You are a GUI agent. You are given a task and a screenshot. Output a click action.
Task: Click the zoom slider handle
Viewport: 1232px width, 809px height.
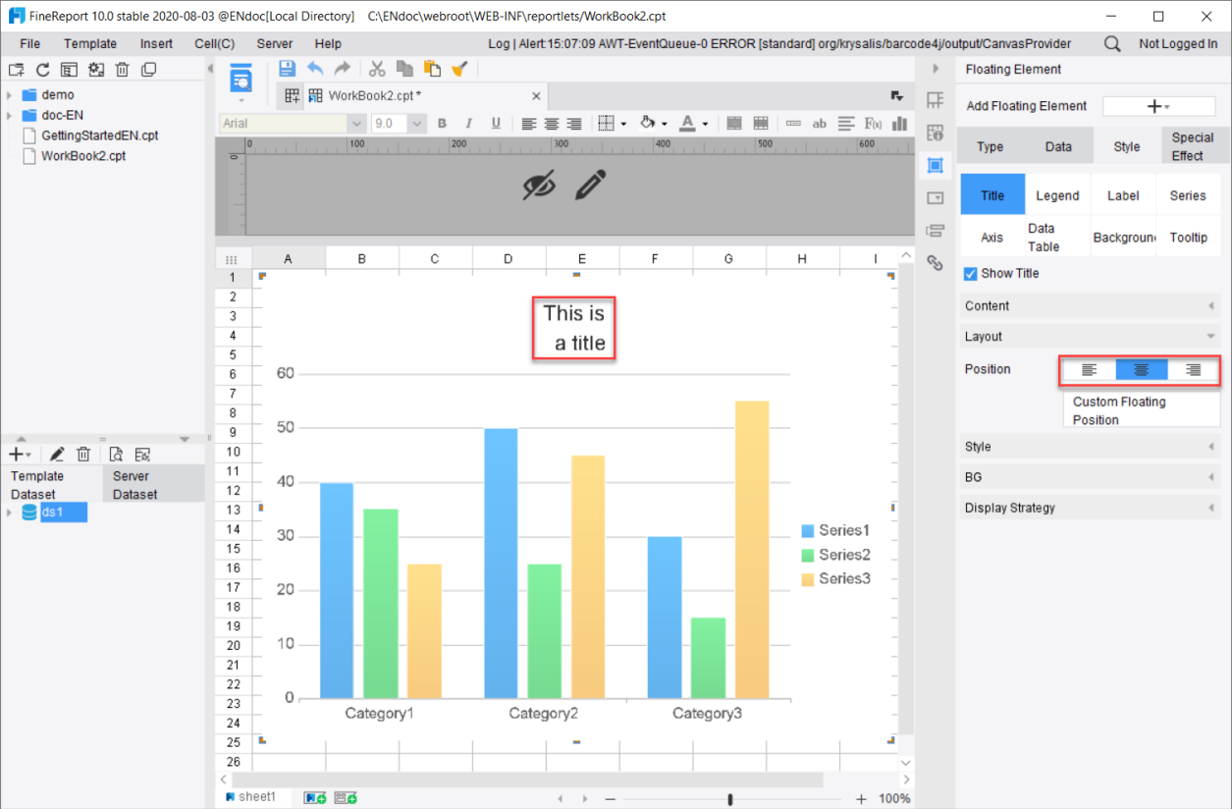[730, 799]
